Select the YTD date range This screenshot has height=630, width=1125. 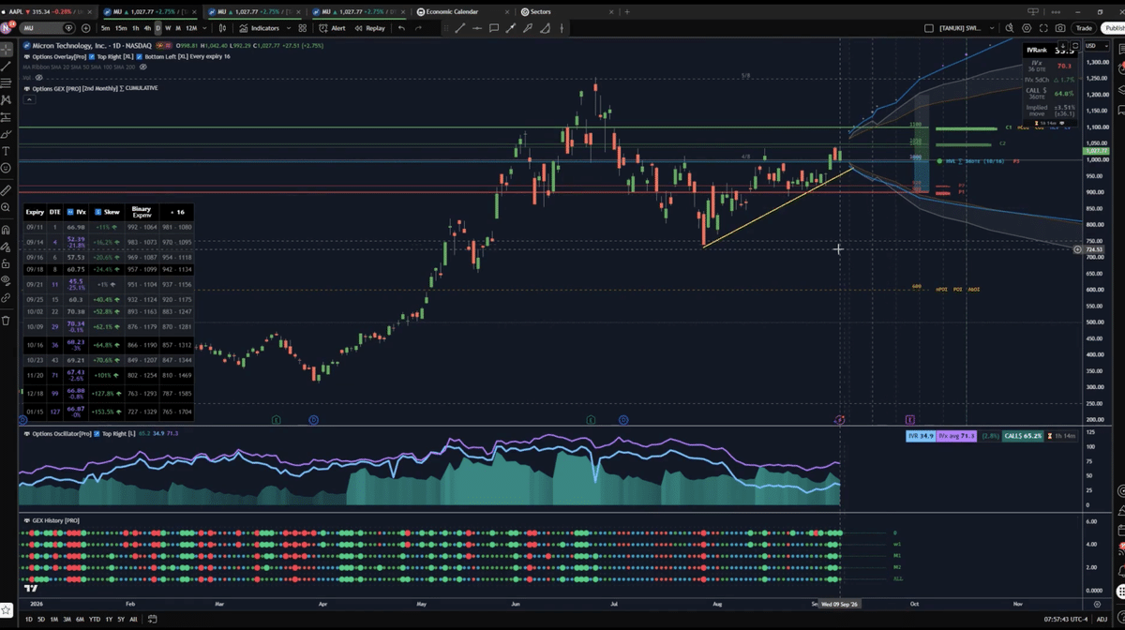95,620
